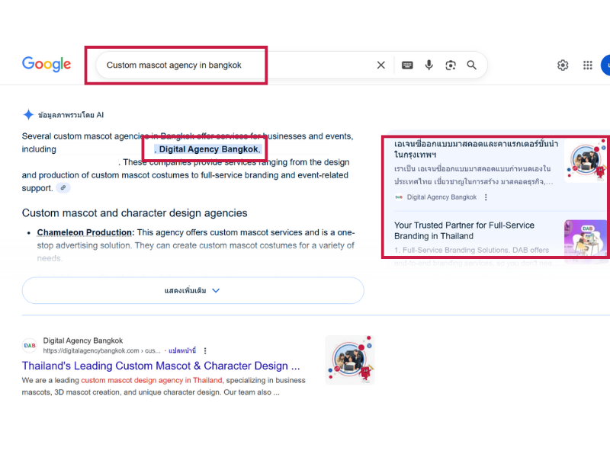Viewport: 610px width, 457px height.
Task: Expand AI overview with แสดงเพิ่มเติม
Action: [x=192, y=290]
